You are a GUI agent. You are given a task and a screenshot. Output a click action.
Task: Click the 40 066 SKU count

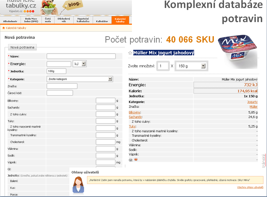[190, 40]
